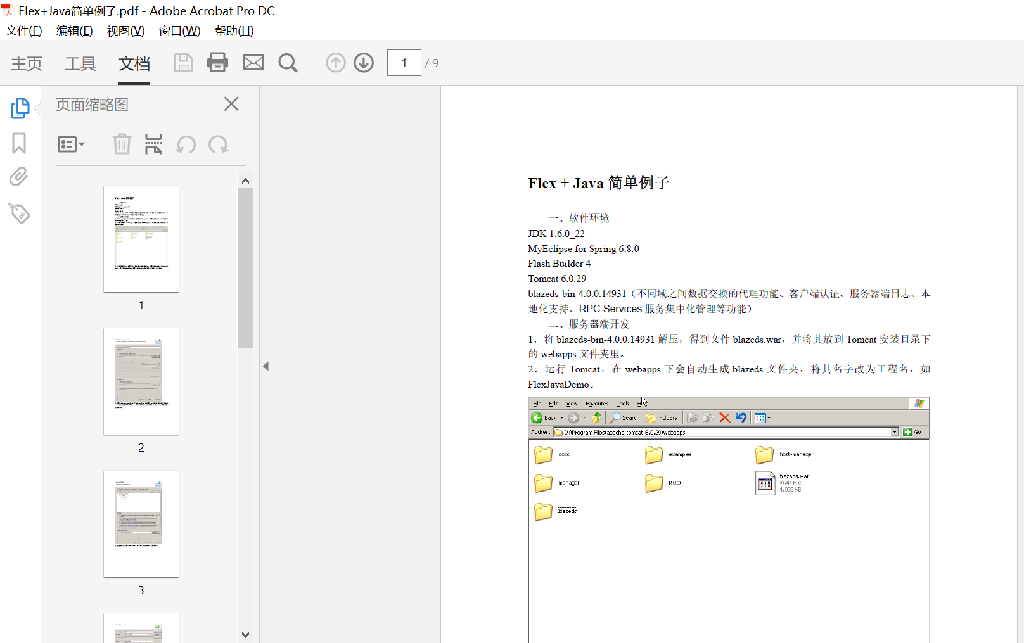
Task: Click the Delete pages trash icon
Action: (x=122, y=144)
